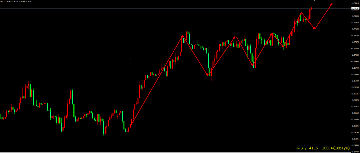Click the 1.27690 price scale label

355,29
